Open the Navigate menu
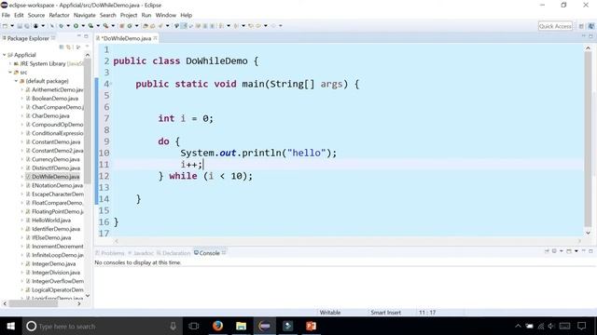The width and height of the screenshot is (597, 335). pyautogui.click(x=85, y=15)
